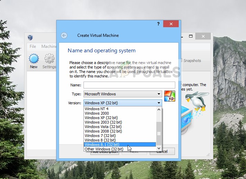Screen dimensions: 246x179
Task: Close the Create Virtual Machine dialog
Action: [x=171, y=24]
